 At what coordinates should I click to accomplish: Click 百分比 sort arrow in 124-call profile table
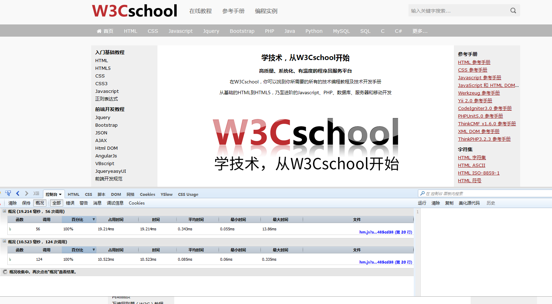(x=94, y=250)
